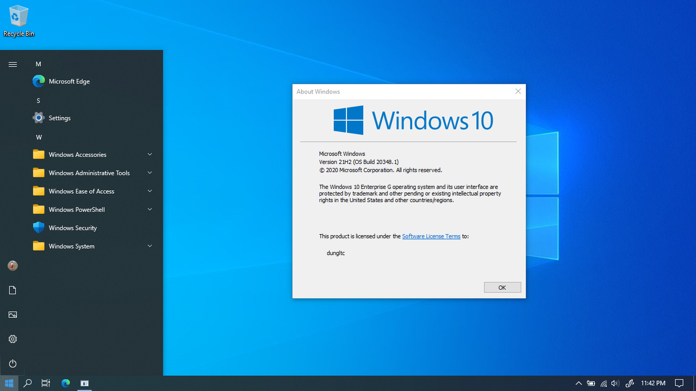Click the licensed user name dungltc

(335, 253)
